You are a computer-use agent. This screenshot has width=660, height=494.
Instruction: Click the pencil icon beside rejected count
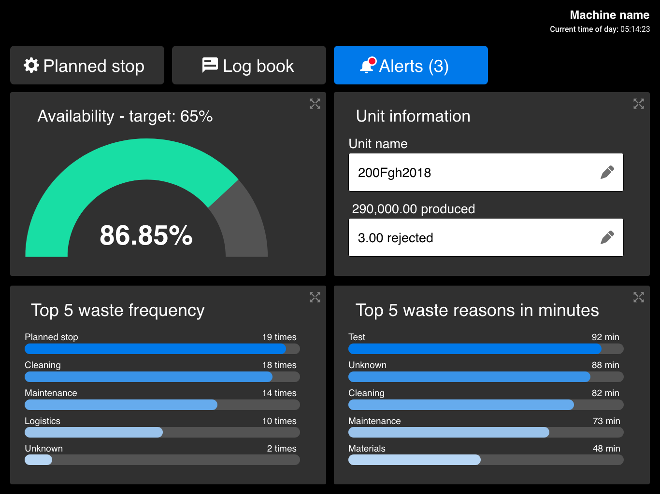click(607, 237)
